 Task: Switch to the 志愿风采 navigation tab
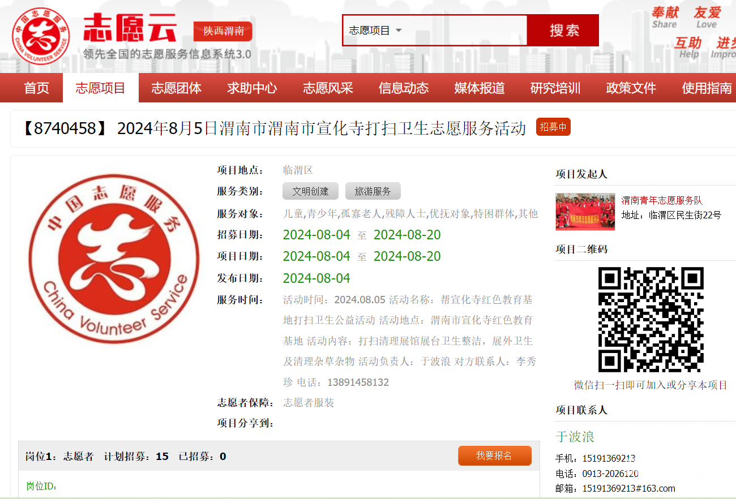[328, 88]
